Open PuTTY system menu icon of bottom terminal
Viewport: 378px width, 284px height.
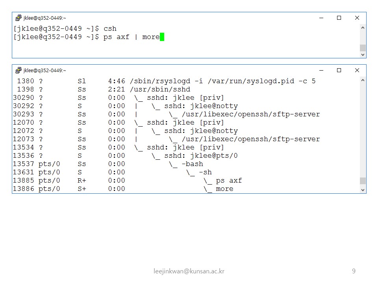pos(18,70)
